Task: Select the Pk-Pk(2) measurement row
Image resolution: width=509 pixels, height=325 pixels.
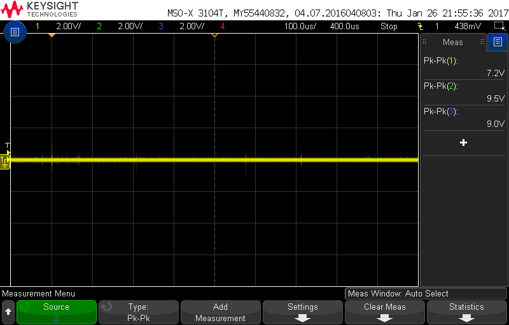Action: (464, 93)
